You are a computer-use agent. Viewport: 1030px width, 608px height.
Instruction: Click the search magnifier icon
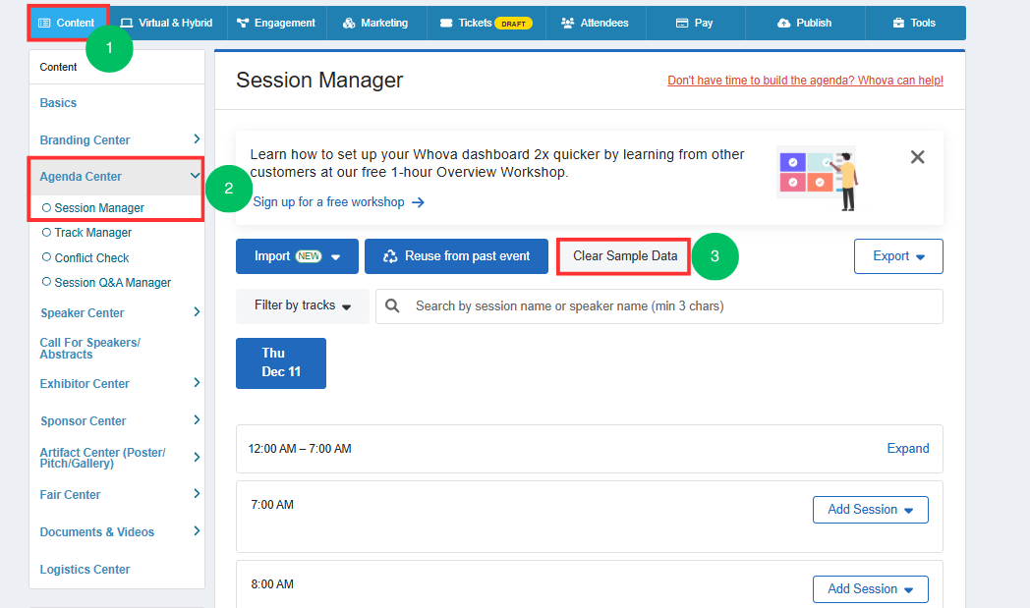point(392,306)
